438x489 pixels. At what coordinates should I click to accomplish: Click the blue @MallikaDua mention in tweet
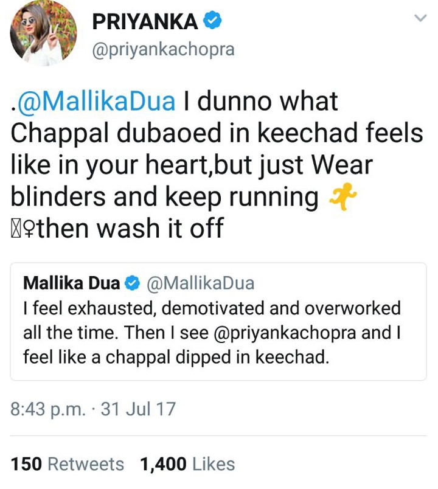[x=96, y=102]
